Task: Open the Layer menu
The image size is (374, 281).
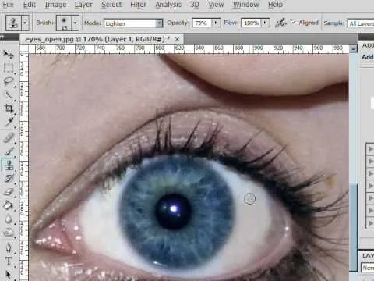Action: [83, 5]
